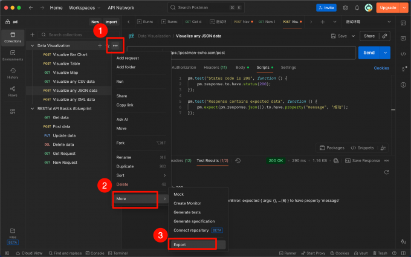The image size is (411, 257).
Task: Select Create Monitor in the submenu
Action: point(198,203)
